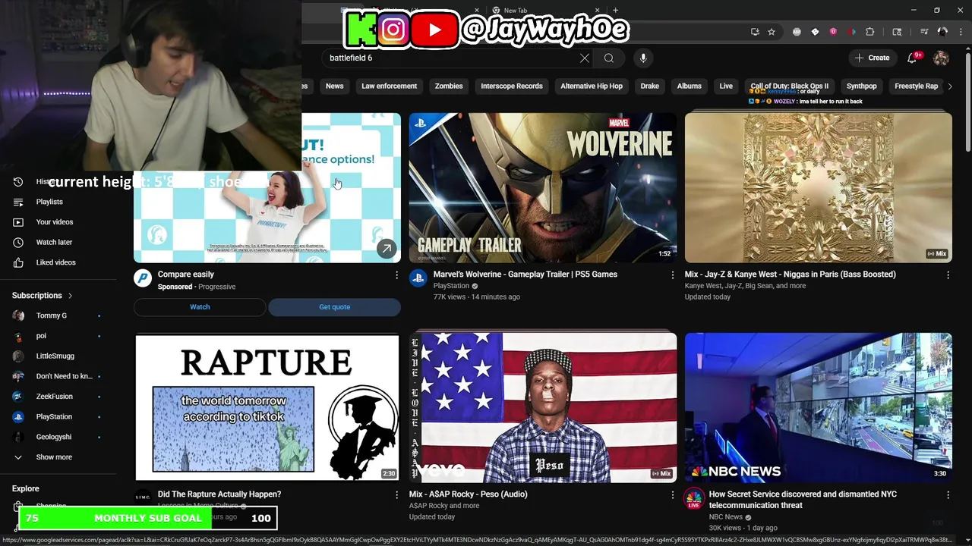Select the News filter chip

335,86
